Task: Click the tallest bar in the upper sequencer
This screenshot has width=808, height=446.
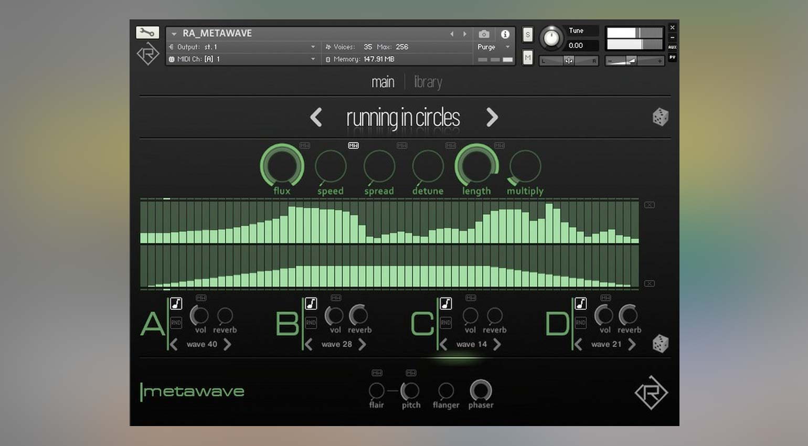Action: pyautogui.click(x=549, y=223)
